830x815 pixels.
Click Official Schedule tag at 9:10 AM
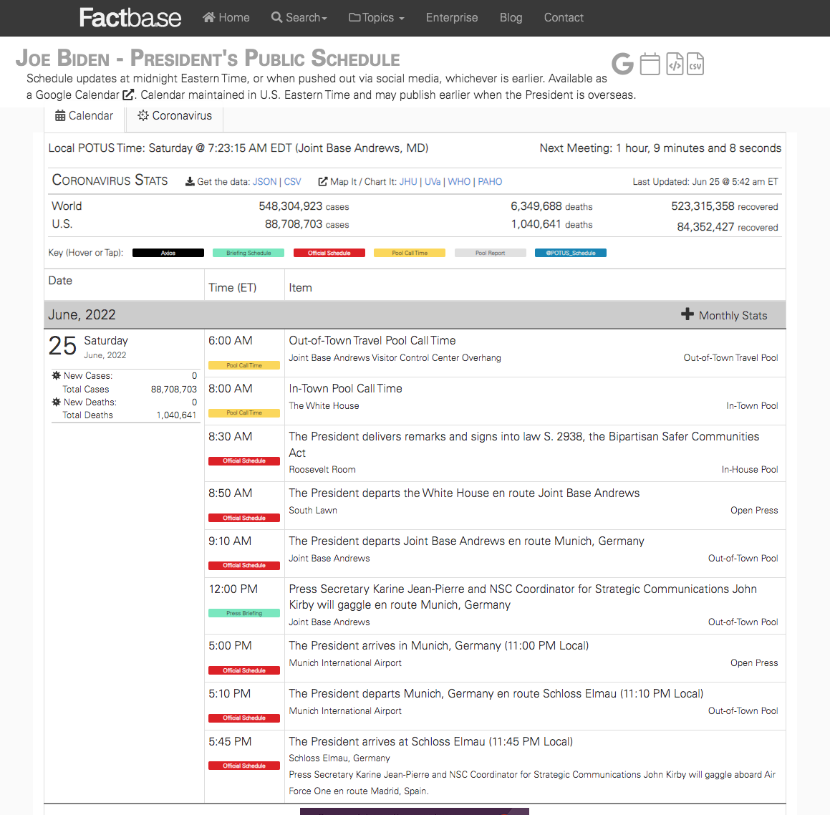[x=244, y=566]
